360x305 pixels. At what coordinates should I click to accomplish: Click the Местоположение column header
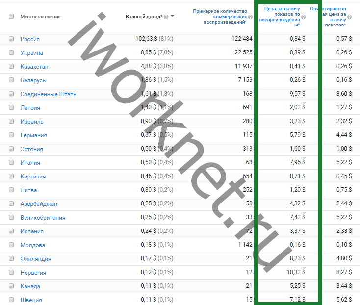point(40,17)
